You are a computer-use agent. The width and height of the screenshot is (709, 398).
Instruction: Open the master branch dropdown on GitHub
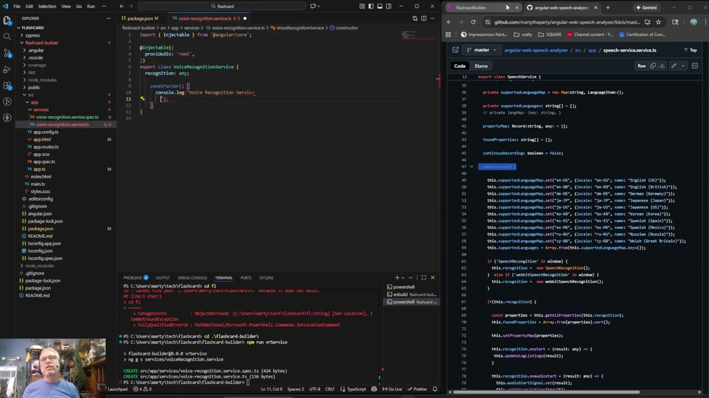click(x=482, y=50)
